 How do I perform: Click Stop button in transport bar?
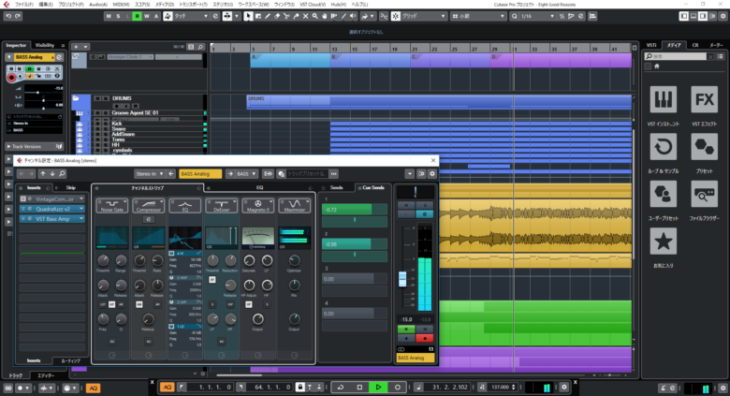359,388
